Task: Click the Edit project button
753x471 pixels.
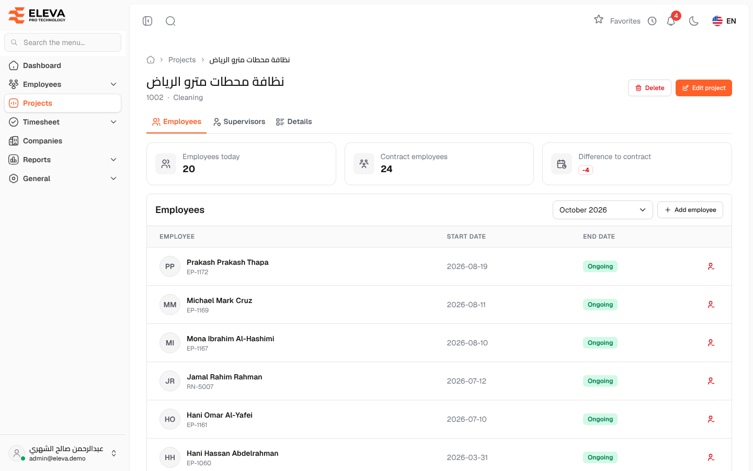Action: [x=704, y=88]
